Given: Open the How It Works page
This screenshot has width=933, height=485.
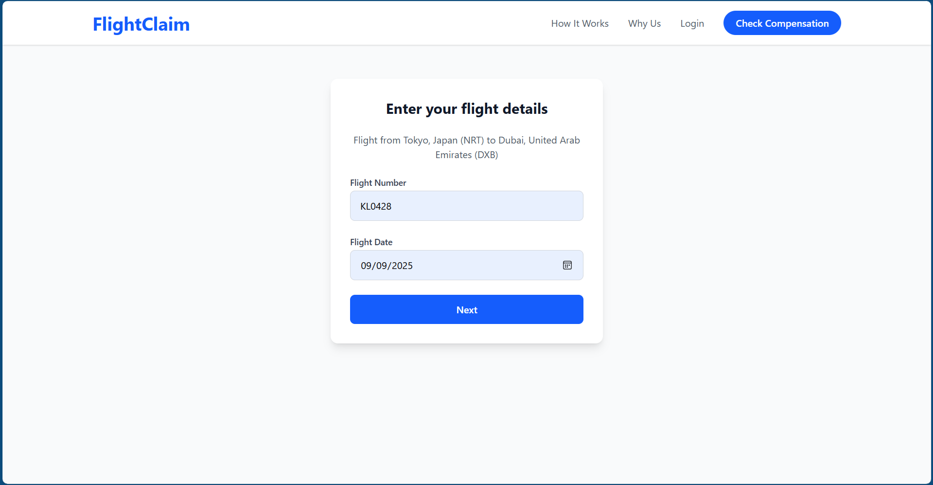Looking at the screenshot, I should point(580,23).
